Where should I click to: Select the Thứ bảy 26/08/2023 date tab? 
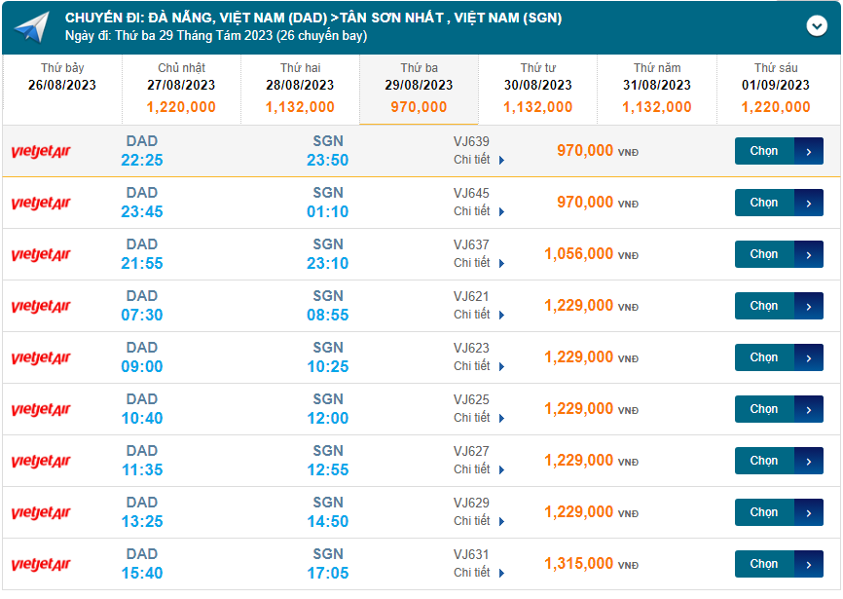[62, 78]
